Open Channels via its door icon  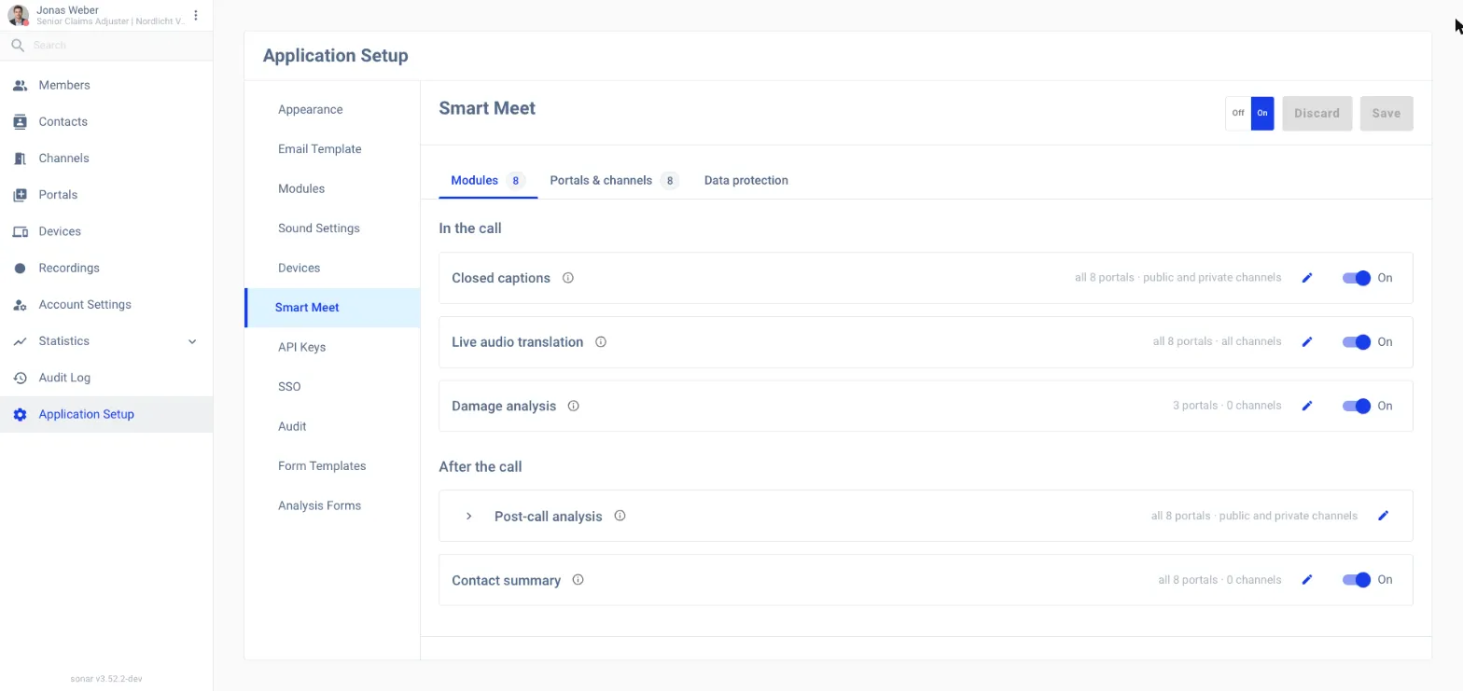click(x=20, y=159)
